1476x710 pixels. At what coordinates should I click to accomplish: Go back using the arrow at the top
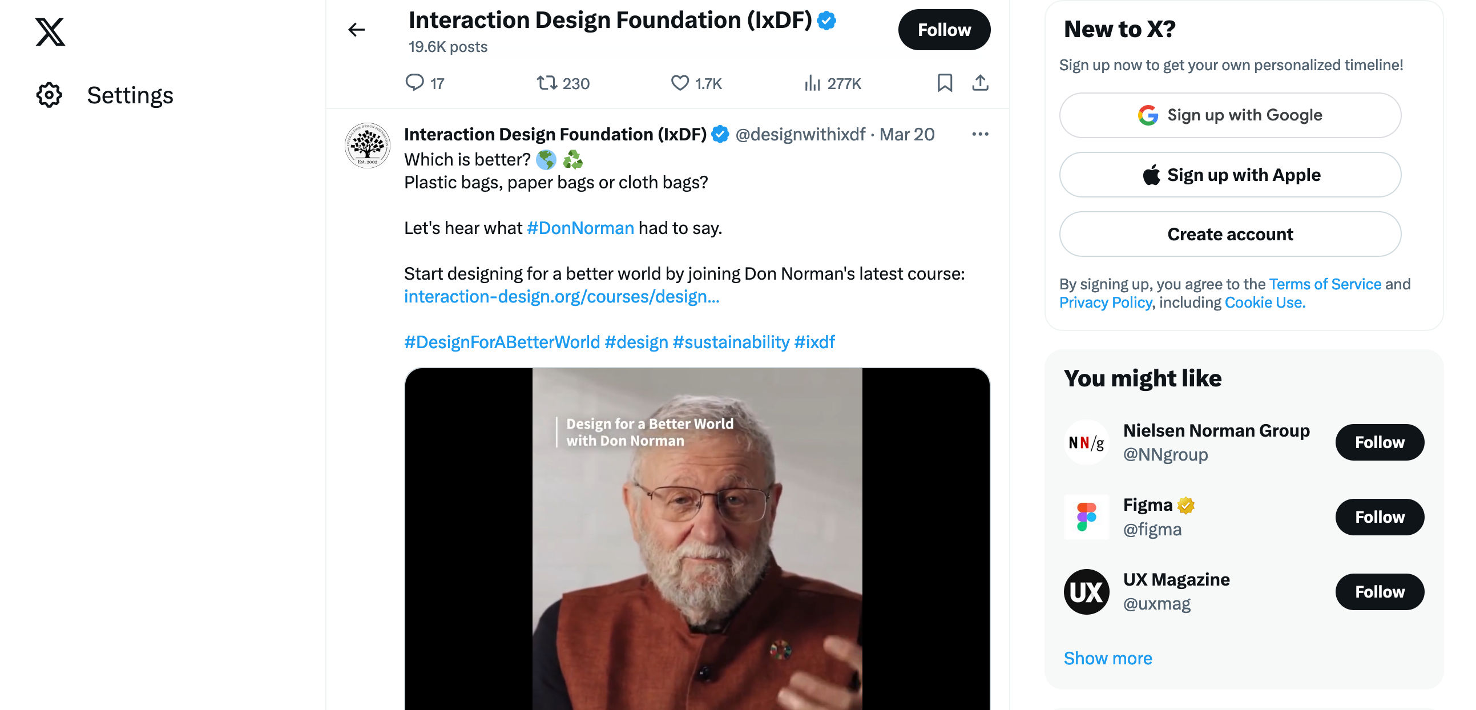tap(356, 29)
